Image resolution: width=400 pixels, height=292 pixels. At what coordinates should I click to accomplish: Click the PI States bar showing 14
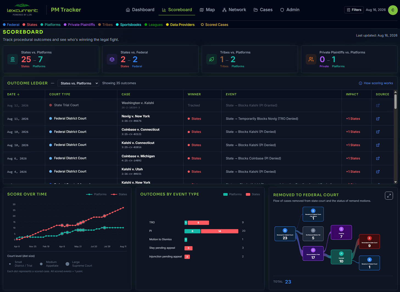click(220, 231)
